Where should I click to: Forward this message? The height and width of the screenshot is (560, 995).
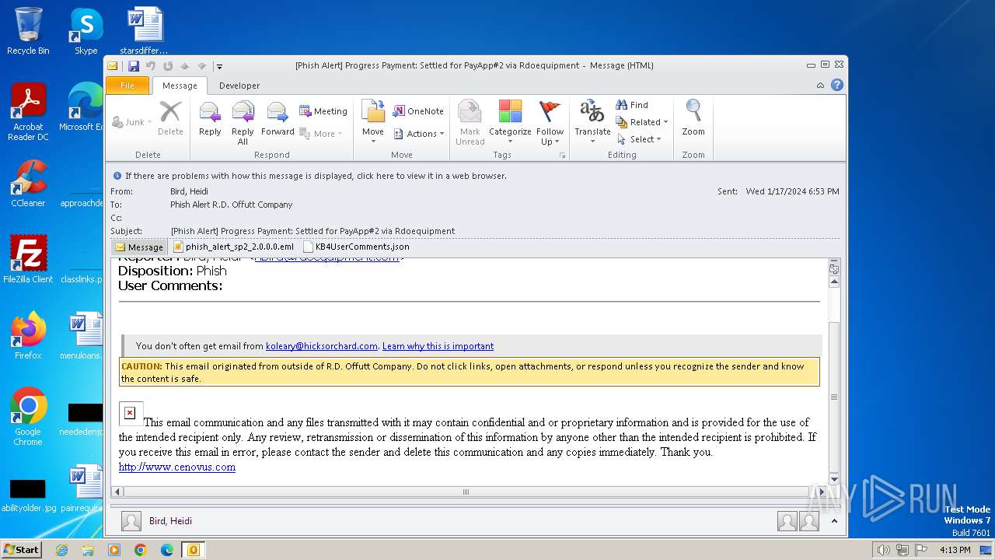click(x=278, y=121)
